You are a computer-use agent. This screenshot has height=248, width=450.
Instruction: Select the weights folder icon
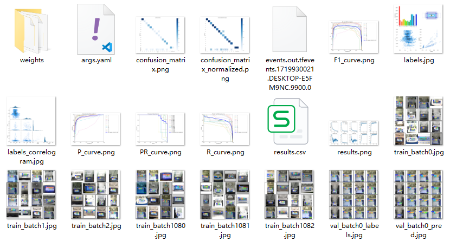click(x=31, y=31)
